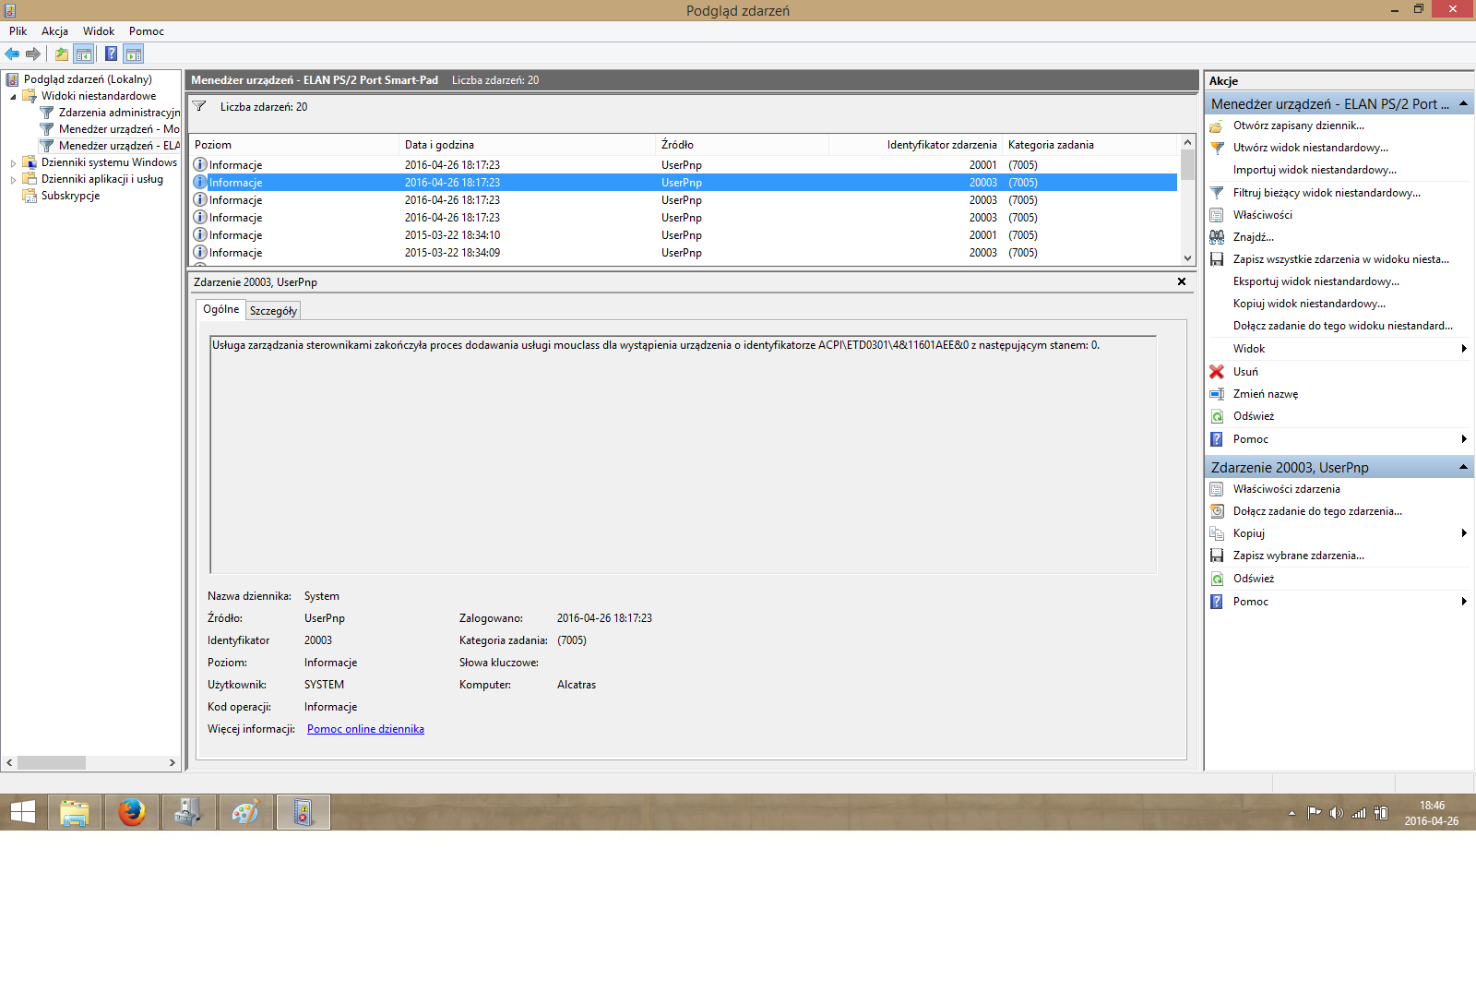The width and height of the screenshot is (1476, 1004).
Task: Click the left tree horizontal scrollbar right arrow
Action: 173,763
